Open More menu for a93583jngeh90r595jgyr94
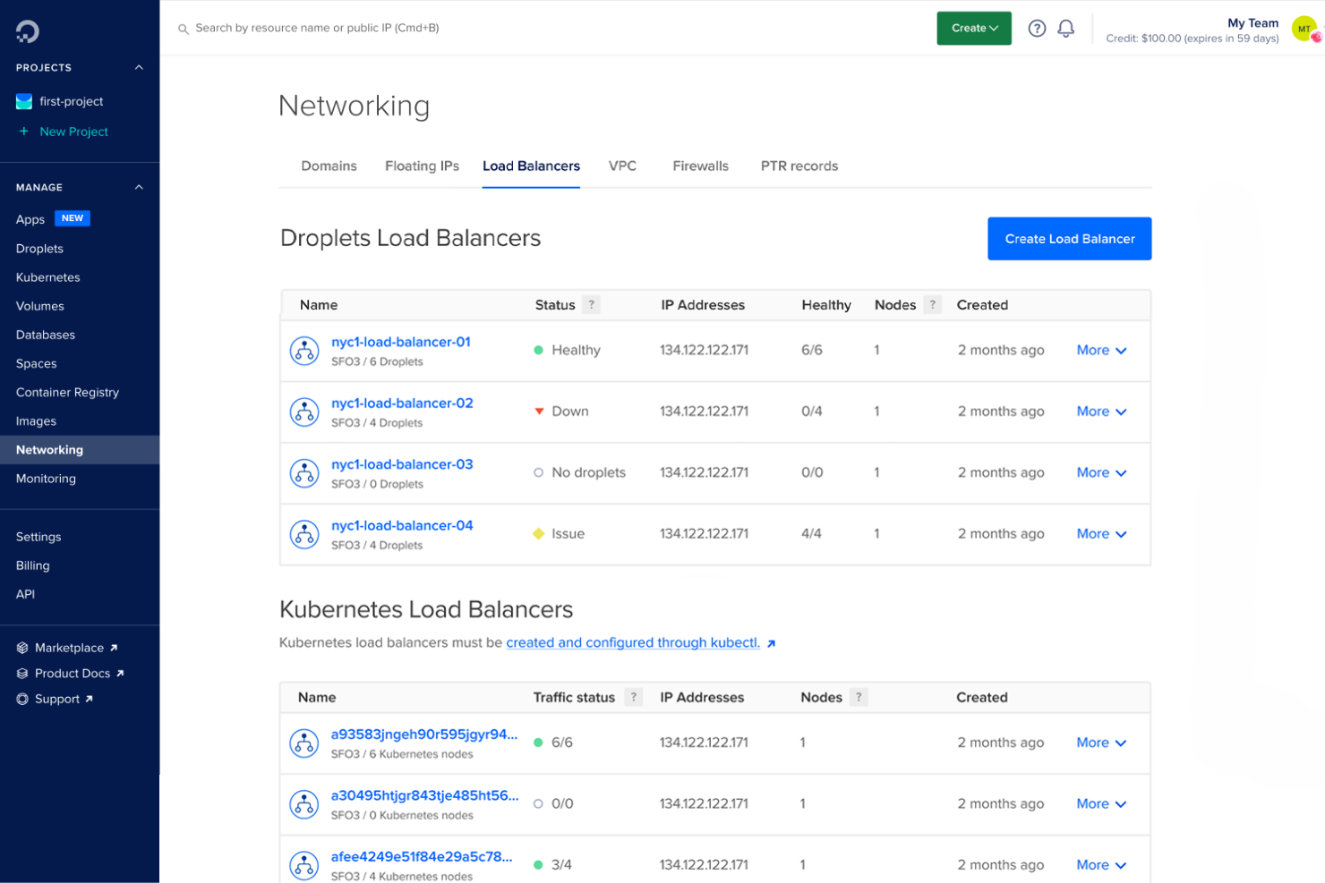 tap(1101, 743)
